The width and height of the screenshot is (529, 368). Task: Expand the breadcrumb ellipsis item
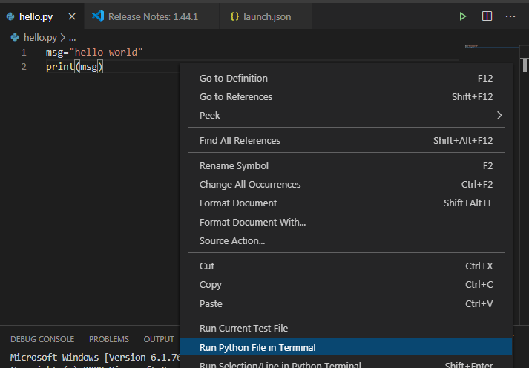(x=72, y=38)
